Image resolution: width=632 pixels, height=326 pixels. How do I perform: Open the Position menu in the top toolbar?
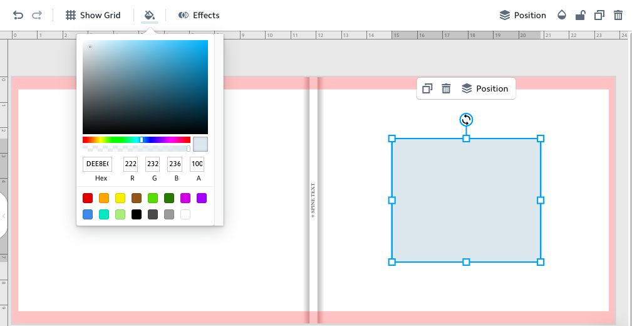point(523,15)
